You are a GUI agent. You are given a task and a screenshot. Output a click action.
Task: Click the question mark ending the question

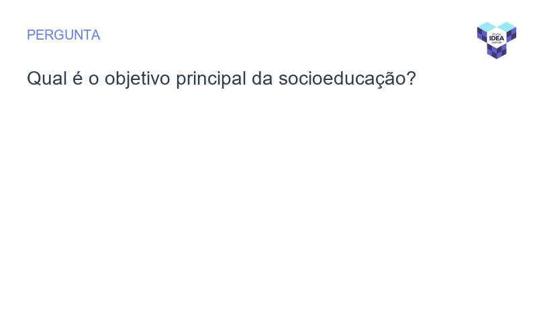pyautogui.click(x=411, y=79)
